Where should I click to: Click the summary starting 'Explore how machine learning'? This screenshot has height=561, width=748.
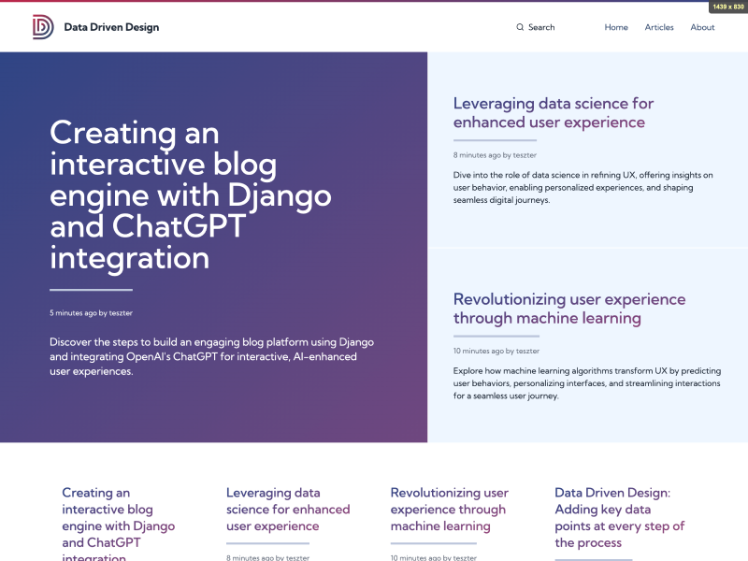tap(587, 383)
